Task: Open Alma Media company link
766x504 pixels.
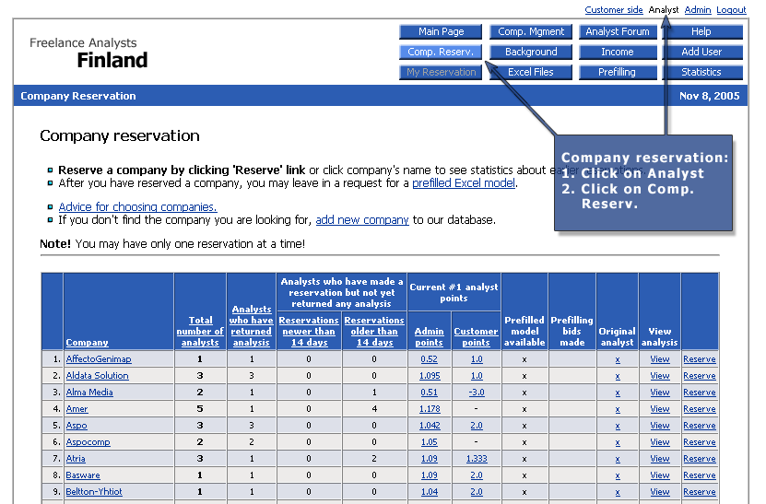Action: [89, 393]
